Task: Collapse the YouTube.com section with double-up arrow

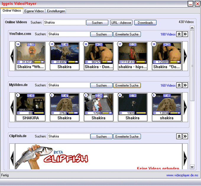Action: pos(179,34)
